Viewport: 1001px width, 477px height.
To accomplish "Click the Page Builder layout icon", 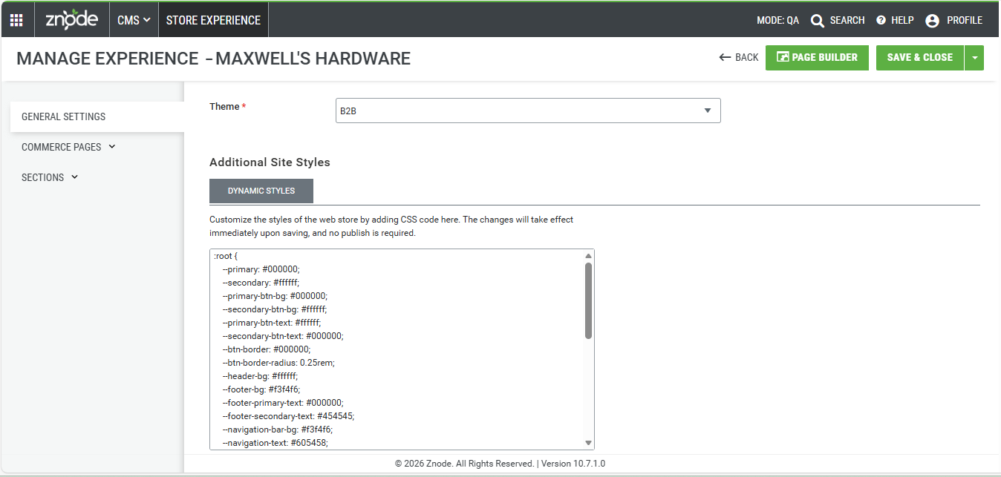I will tap(782, 57).
